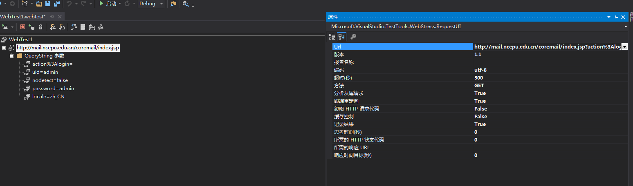The width and height of the screenshot is (633, 186).
Task: Collapse the mail.ncepu.edu.cn request node
Action: 4,48
